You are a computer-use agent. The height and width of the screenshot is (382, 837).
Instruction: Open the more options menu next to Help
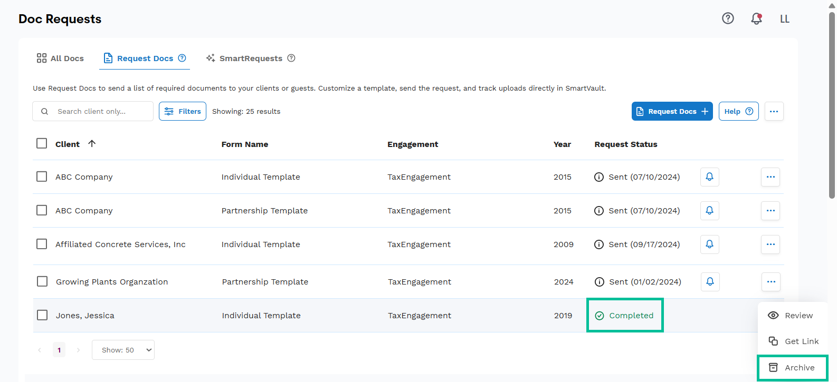tap(774, 111)
